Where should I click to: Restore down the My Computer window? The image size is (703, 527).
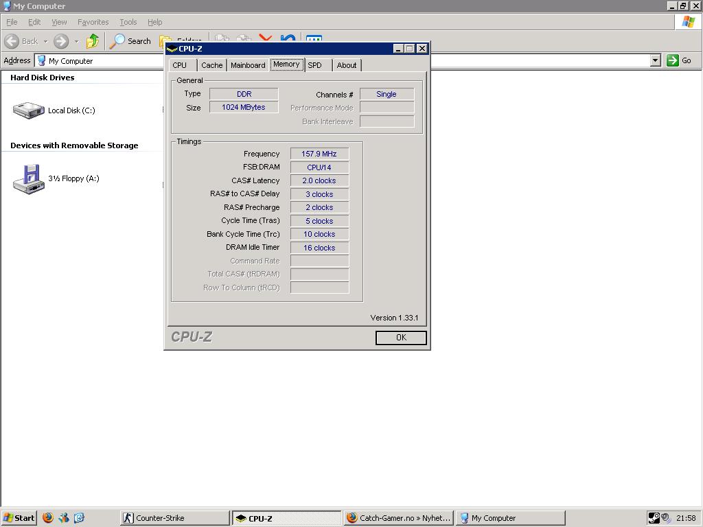point(683,5)
